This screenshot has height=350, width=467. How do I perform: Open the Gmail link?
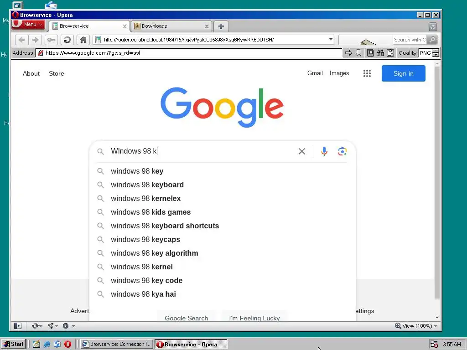(x=315, y=73)
